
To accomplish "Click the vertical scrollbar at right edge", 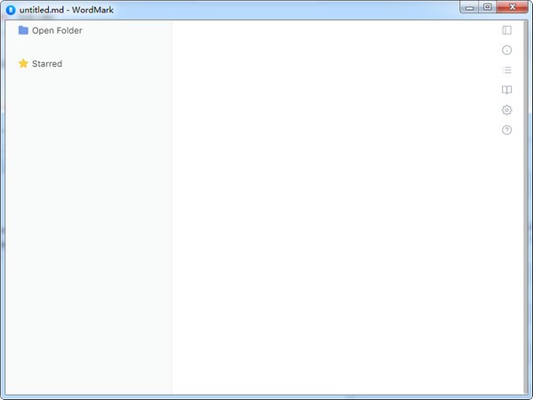I will (526, 207).
